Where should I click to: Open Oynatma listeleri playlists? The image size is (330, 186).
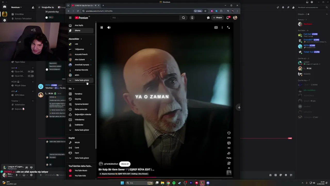tap(81, 104)
